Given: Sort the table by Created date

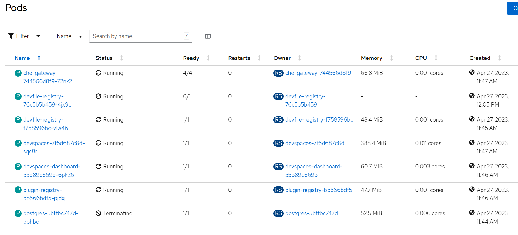Looking at the screenshot, I should point(480,58).
